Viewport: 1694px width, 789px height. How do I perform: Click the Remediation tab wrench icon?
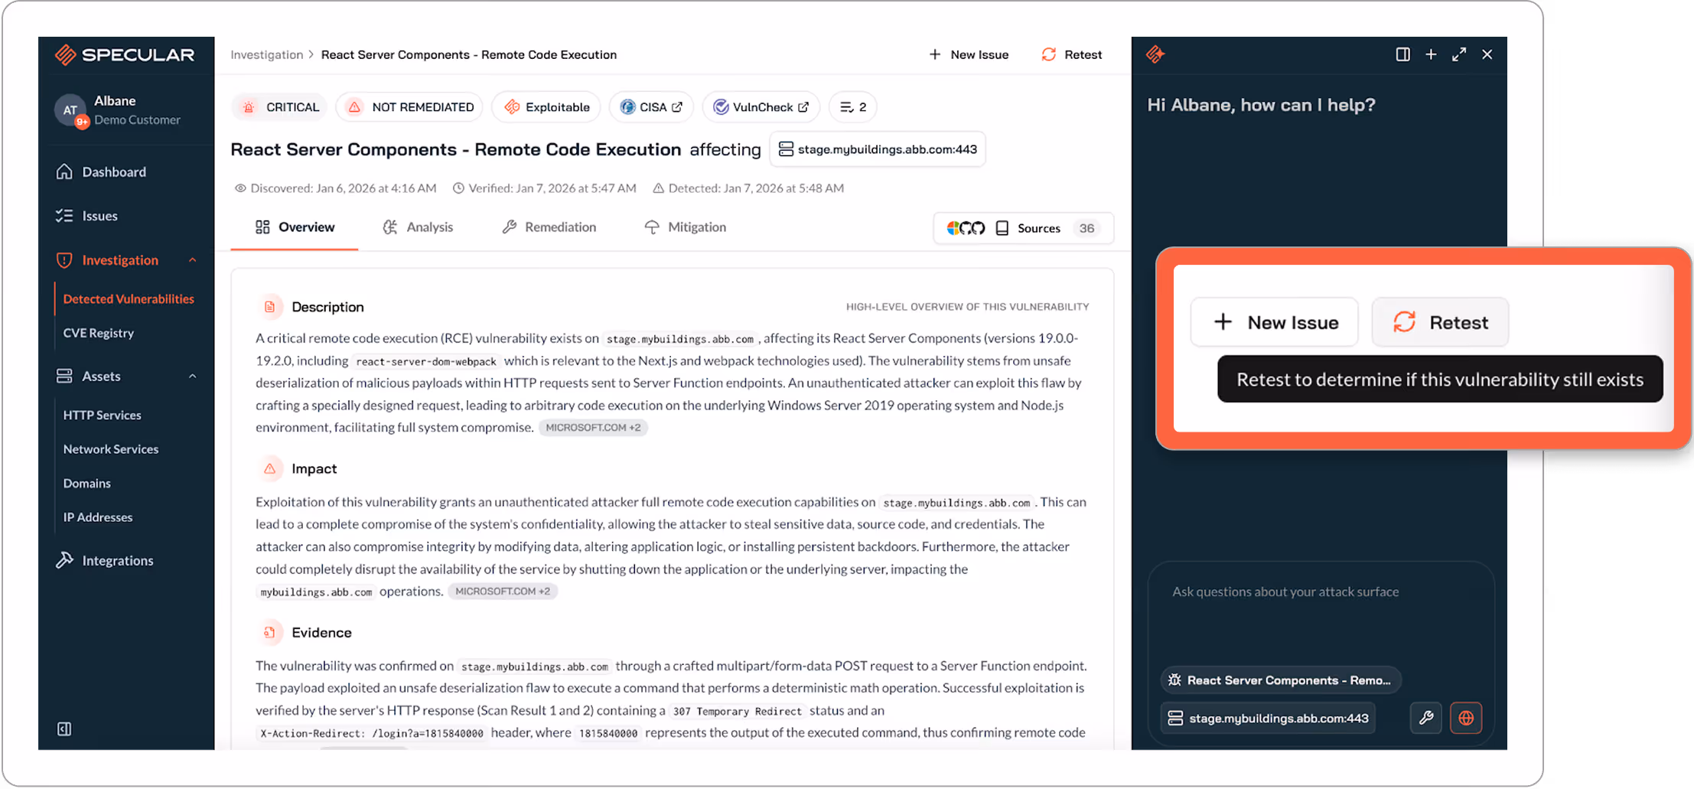click(509, 227)
